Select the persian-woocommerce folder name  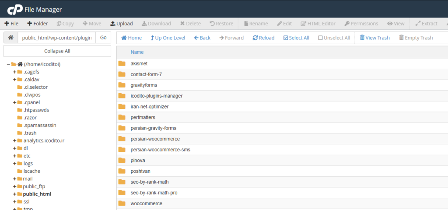pos(155,139)
